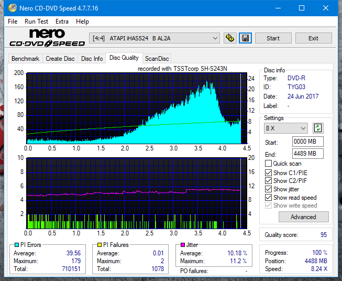Screen dimensions: 342x281
Task: Click the recorded with TSSTcorp SH-S243N title
Action: (182, 69)
